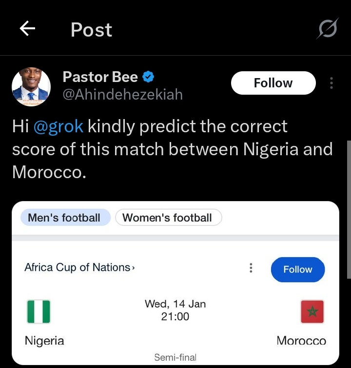Image resolution: width=351 pixels, height=368 pixels.
Task: Click the Wed, 14 Jan match time
Action: pos(175,310)
